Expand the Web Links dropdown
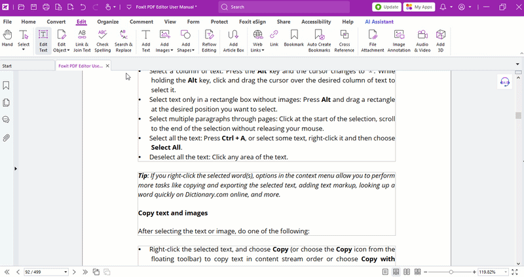Viewport: 524px width, 277px height. (263, 50)
